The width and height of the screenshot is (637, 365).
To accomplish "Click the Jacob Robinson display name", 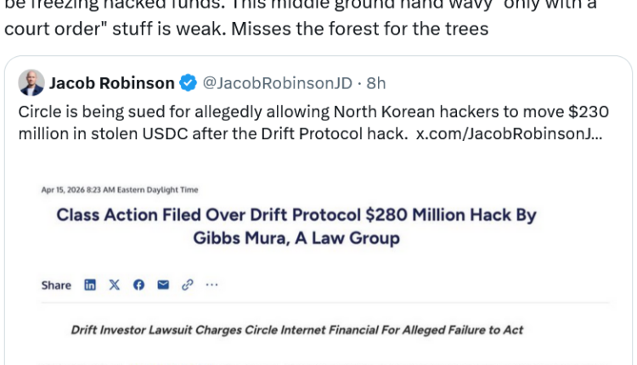I will coord(111,83).
